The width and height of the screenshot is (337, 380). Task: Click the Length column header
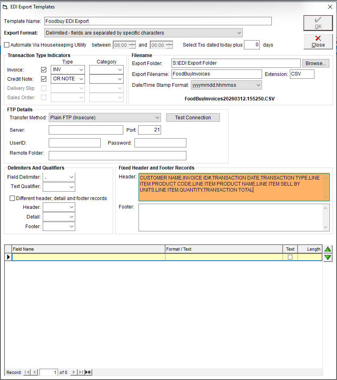click(x=310, y=249)
